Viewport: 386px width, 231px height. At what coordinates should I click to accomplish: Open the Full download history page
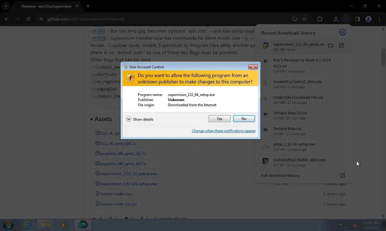pyautogui.click(x=280, y=175)
